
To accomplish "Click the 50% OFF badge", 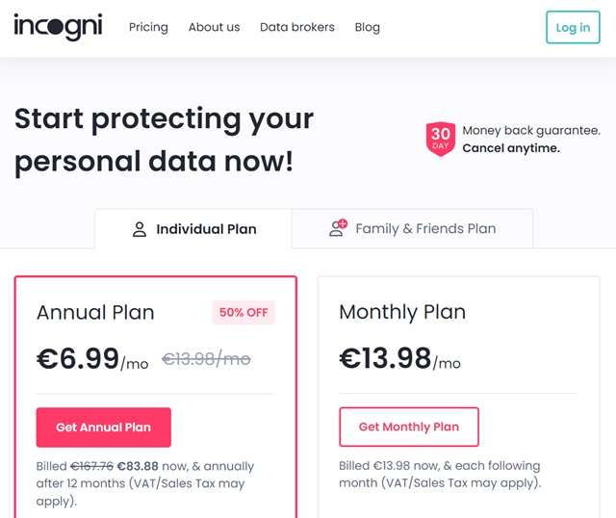I will [x=244, y=312].
